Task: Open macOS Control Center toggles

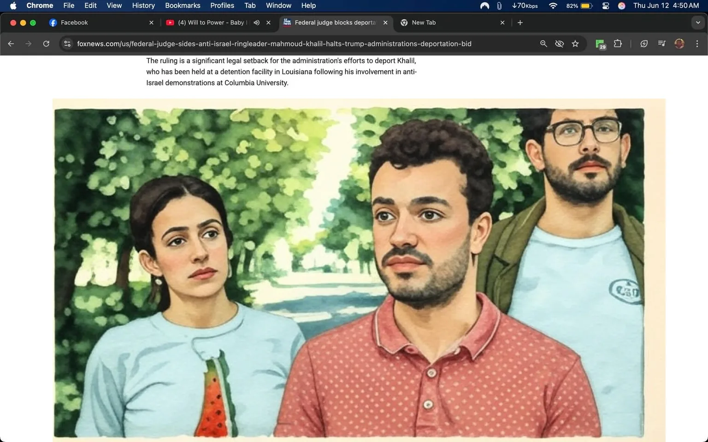Action: point(606,6)
